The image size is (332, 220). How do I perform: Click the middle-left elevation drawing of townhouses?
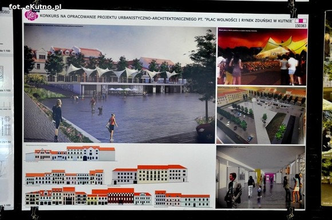coord(65,177)
